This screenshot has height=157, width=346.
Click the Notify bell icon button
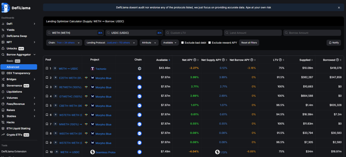tap(334, 43)
